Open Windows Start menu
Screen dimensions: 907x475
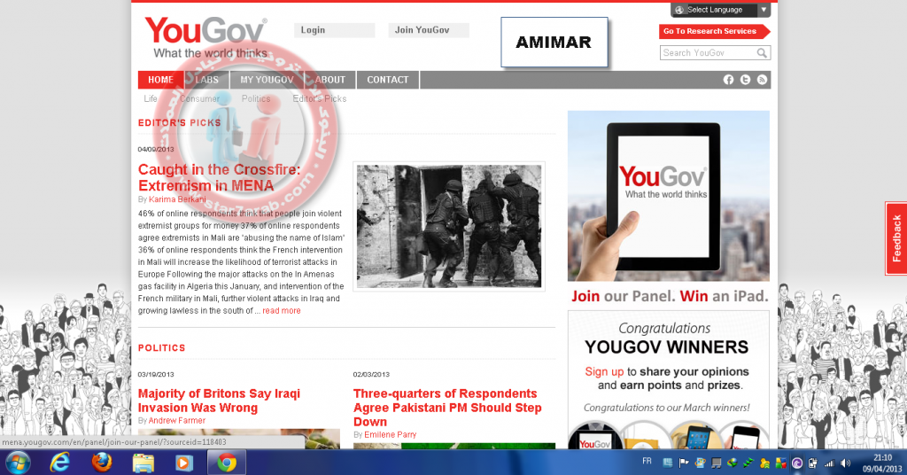coord(17,463)
